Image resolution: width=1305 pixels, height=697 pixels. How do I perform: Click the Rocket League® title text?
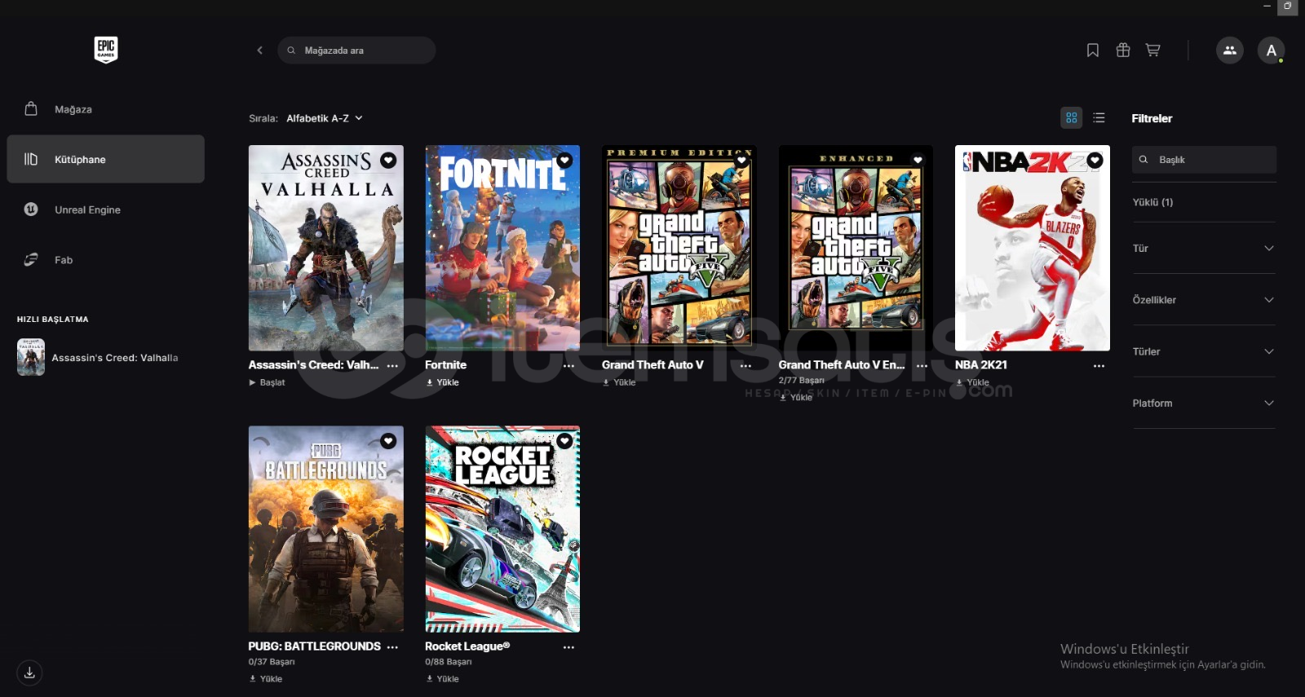coord(467,646)
